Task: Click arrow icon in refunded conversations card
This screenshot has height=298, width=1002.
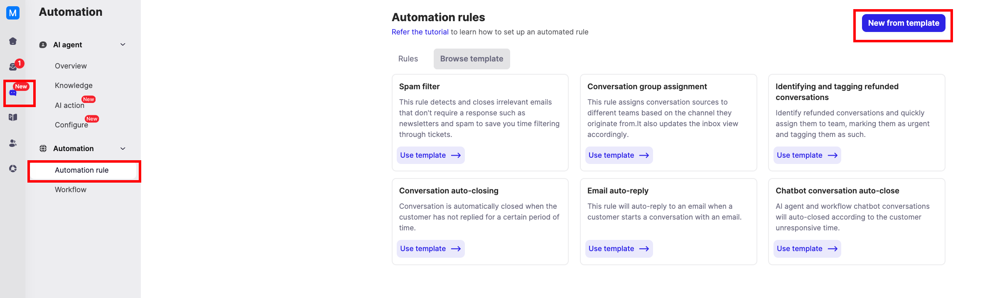Action: click(x=833, y=155)
